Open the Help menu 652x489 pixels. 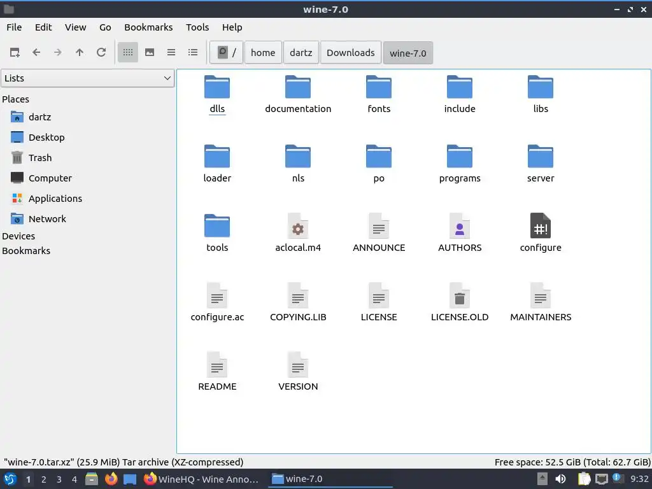[232, 27]
